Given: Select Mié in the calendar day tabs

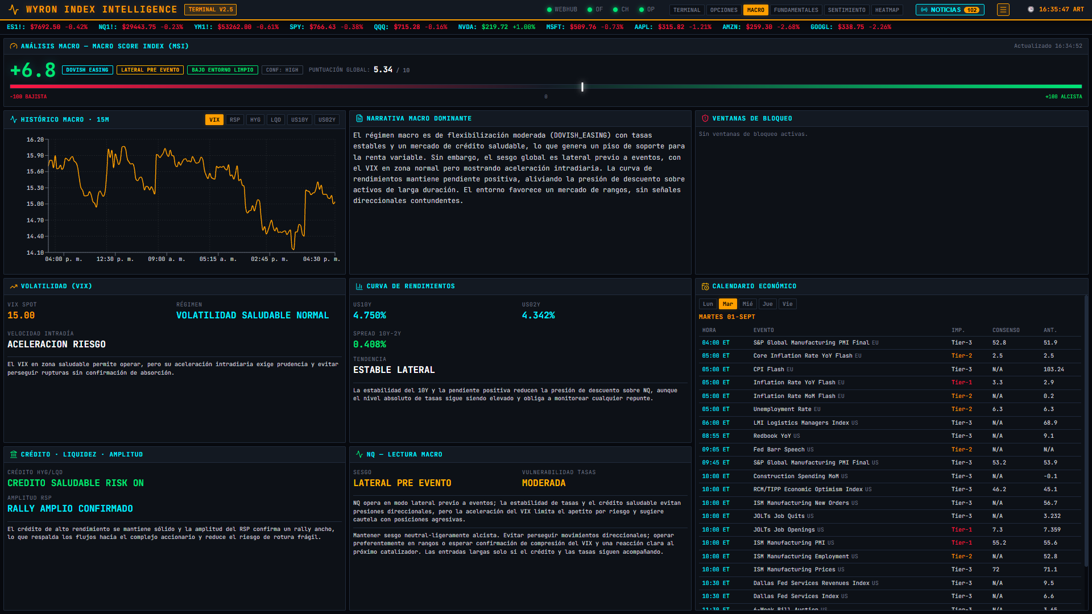Looking at the screenshot, I should pyautogui.click(x=748, y=304).
